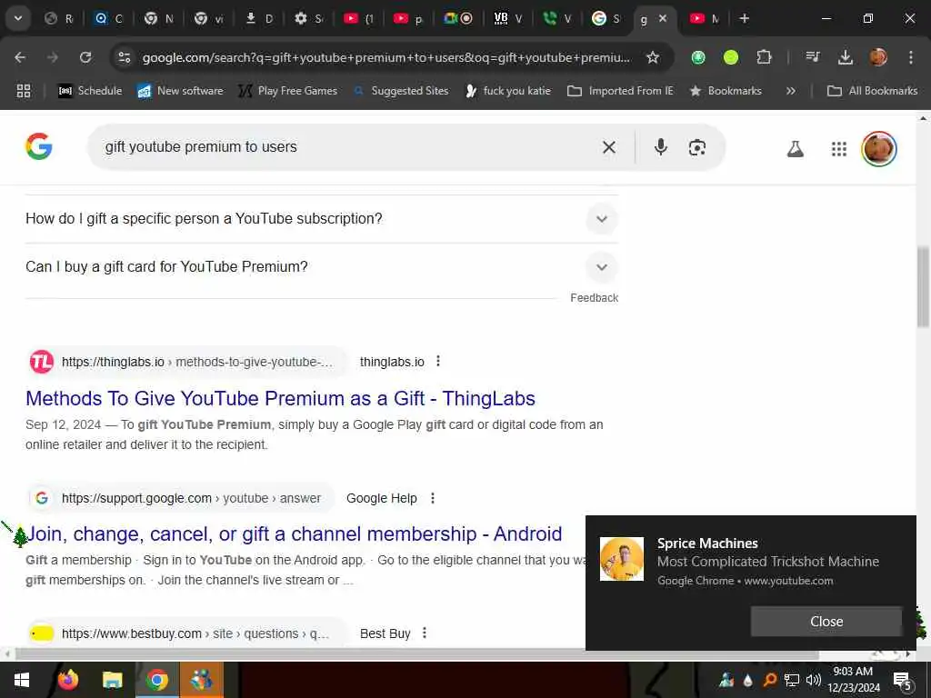Open the clock showing 9:03 AM
This screenshot has height=698, width=931.
pyautogui.click(x=853, y=680)
